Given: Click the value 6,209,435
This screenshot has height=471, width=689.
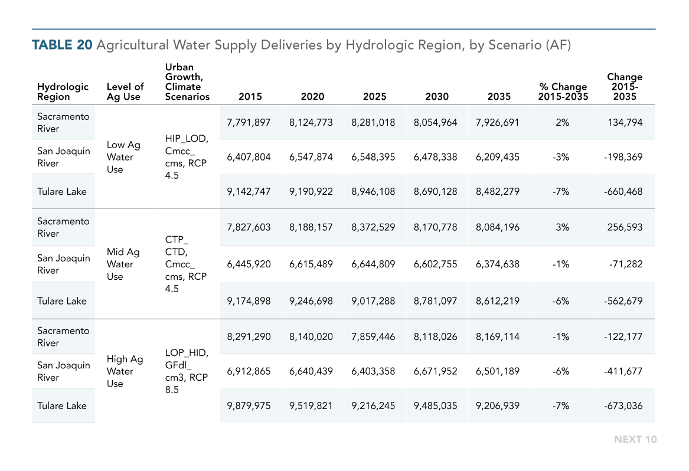Looking at the screenshot, I should [498, 157].
